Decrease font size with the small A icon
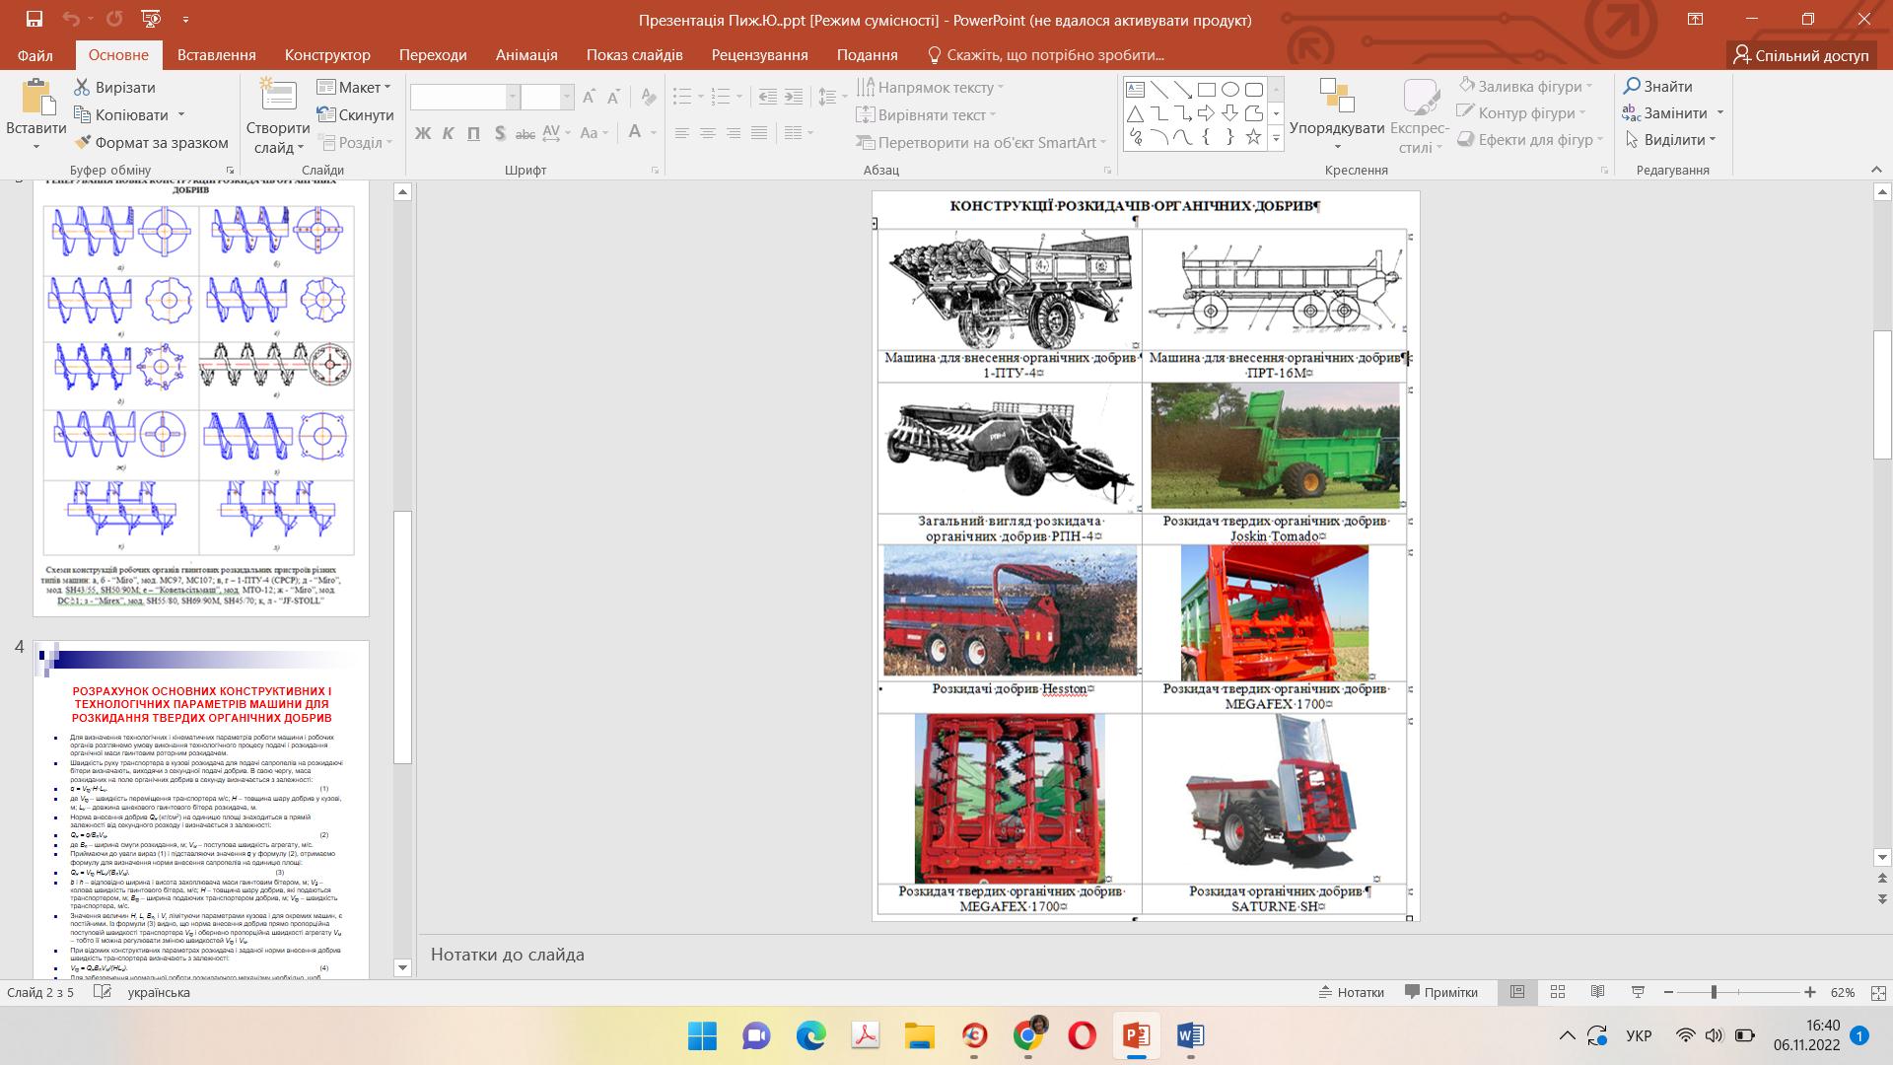 (614, 97)
